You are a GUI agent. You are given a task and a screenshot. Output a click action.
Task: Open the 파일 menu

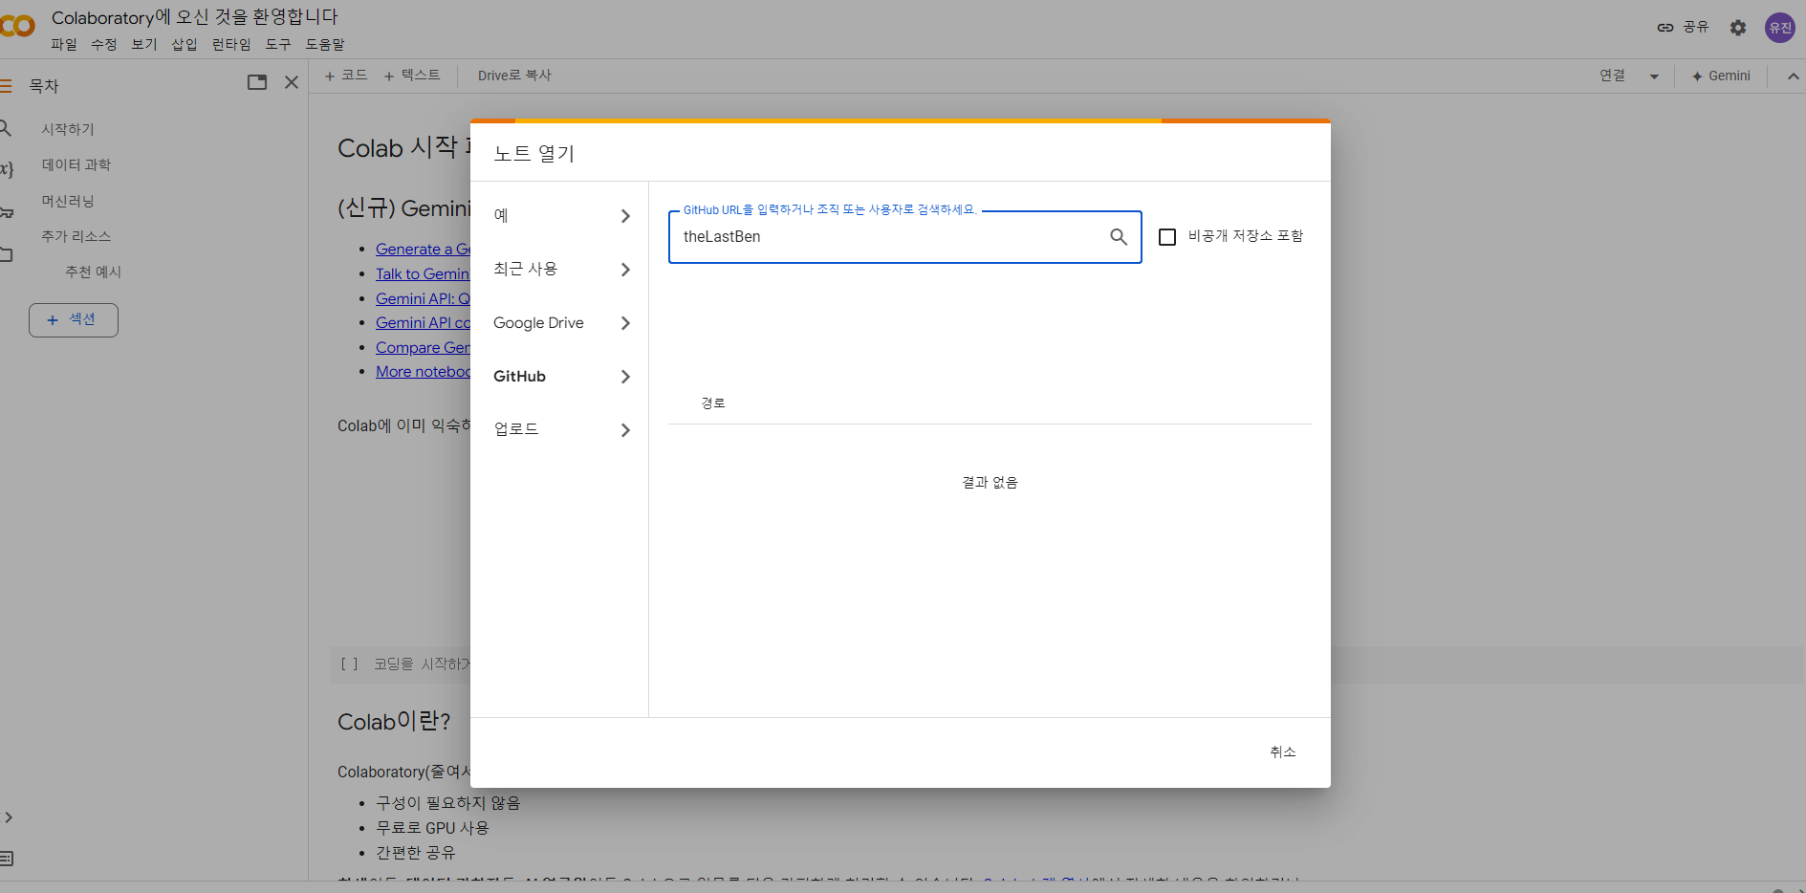point(64,45)
